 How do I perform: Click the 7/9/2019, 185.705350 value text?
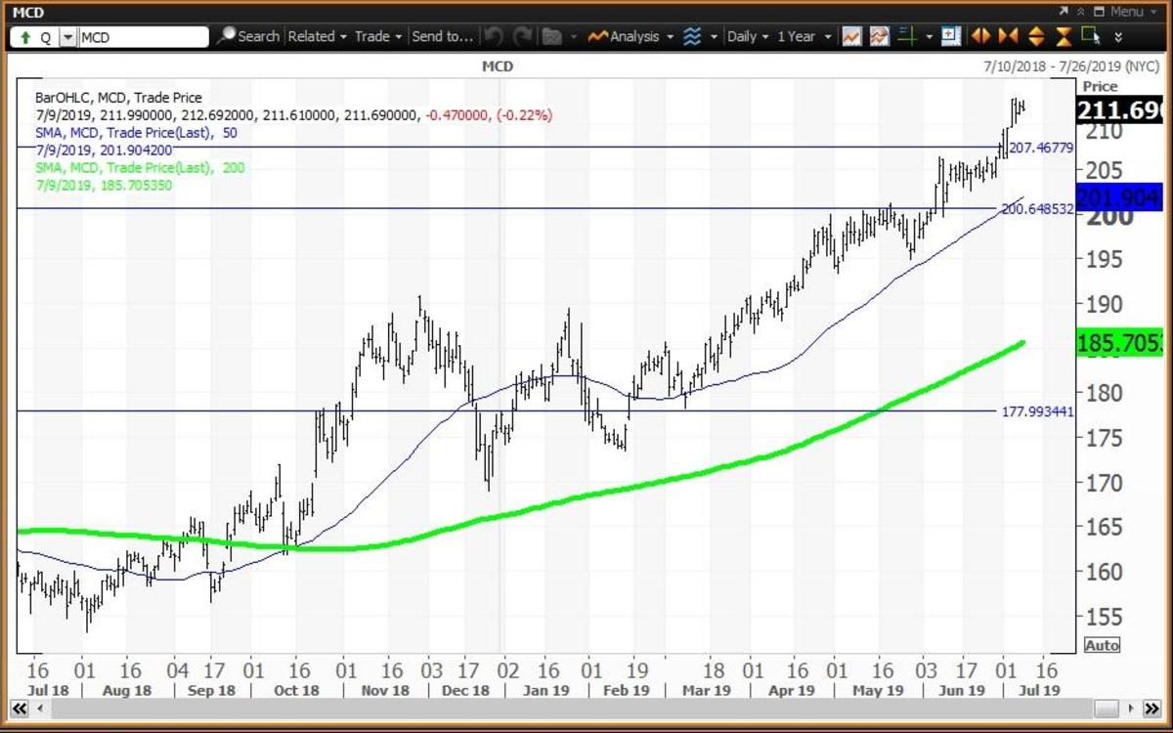[x=104, y=185]
